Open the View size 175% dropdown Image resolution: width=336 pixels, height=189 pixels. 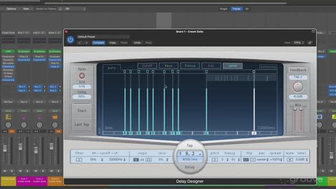(299, 43)
